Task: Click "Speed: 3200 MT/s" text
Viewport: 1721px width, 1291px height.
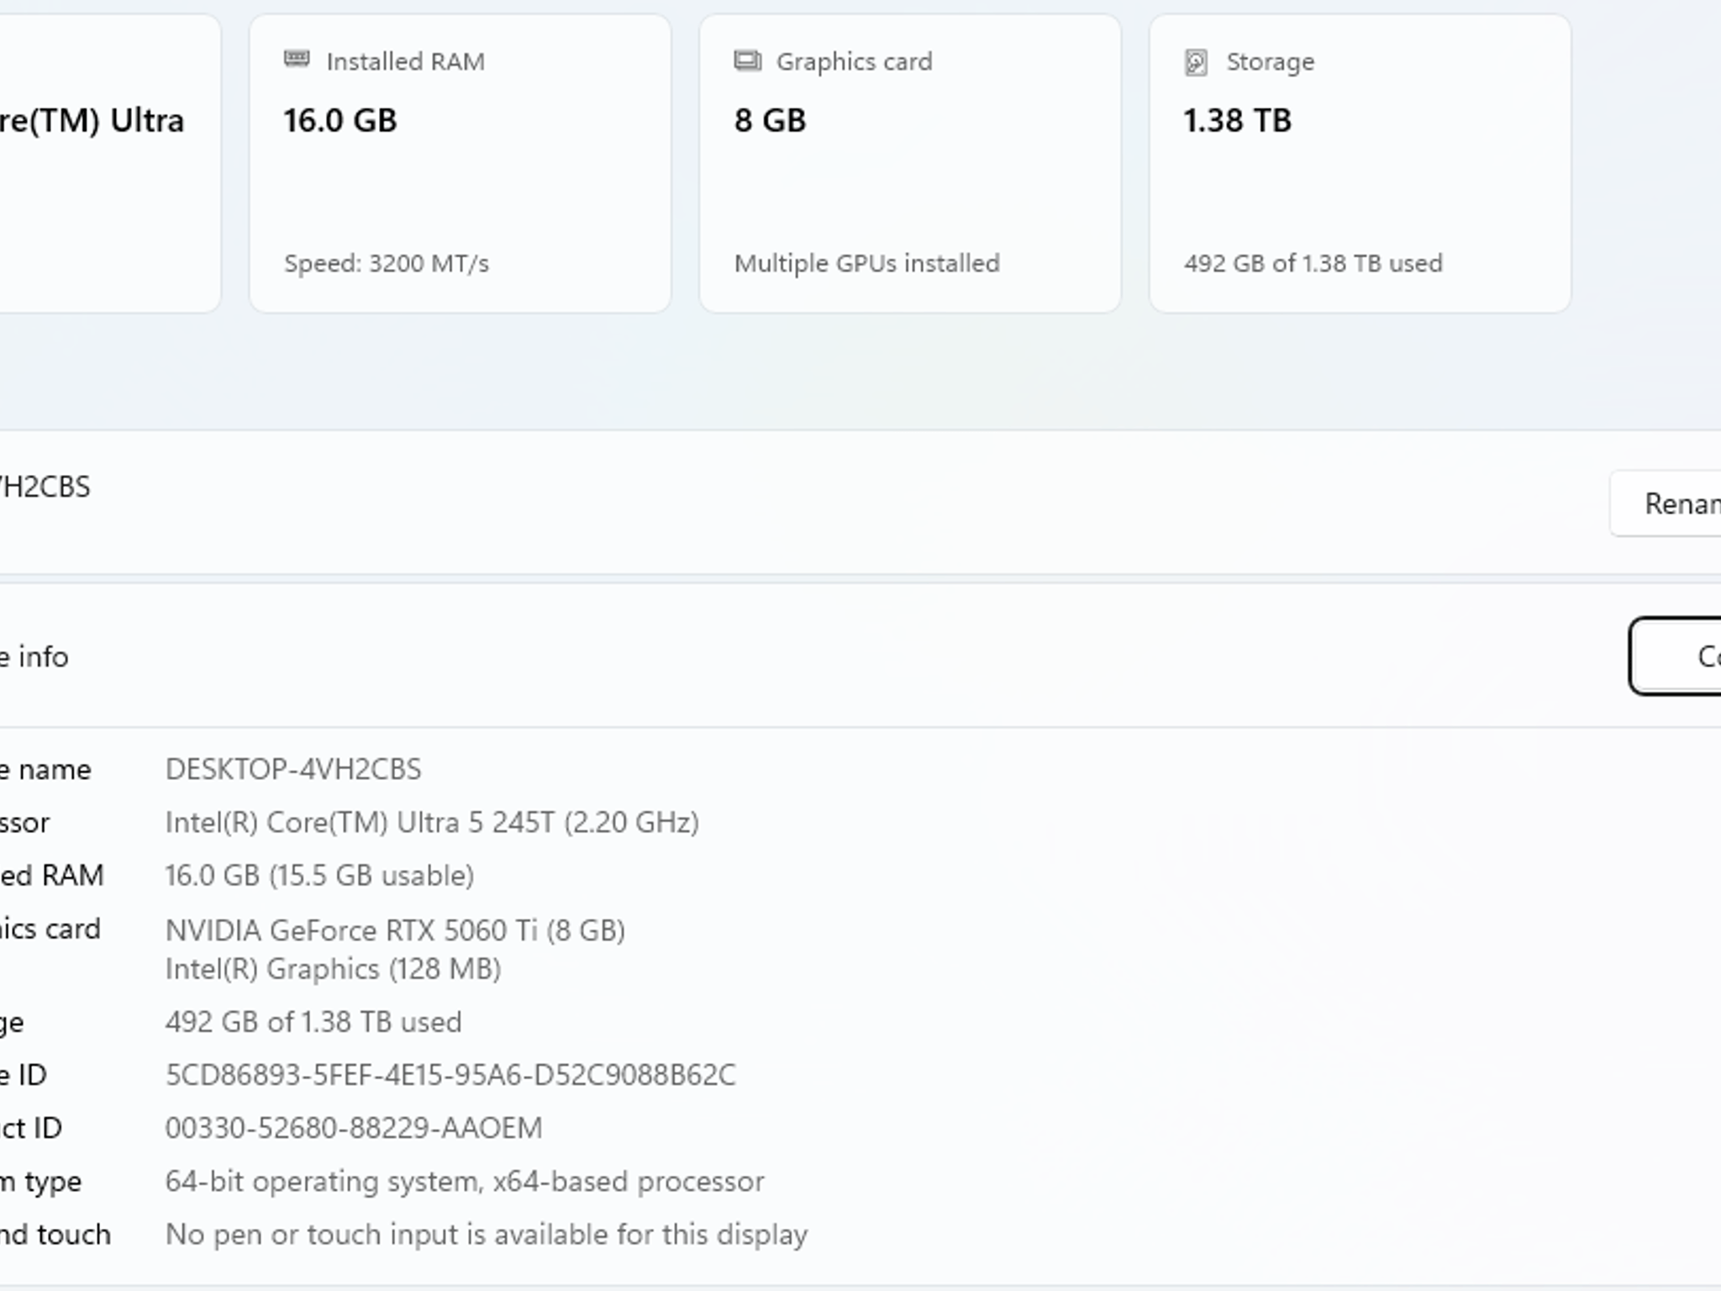Action: pyautogui.click(x=387, y=263)
